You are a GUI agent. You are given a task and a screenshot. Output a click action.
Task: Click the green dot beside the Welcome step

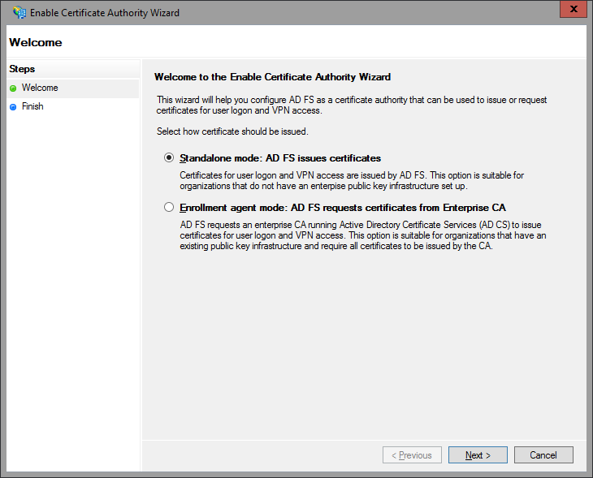(x=13, y=88)
